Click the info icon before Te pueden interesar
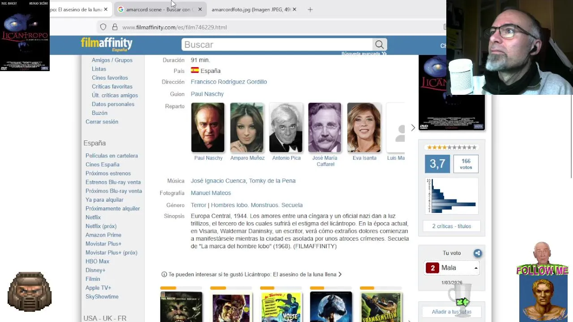This screenshot has width=573, height=322. [164, 275]
